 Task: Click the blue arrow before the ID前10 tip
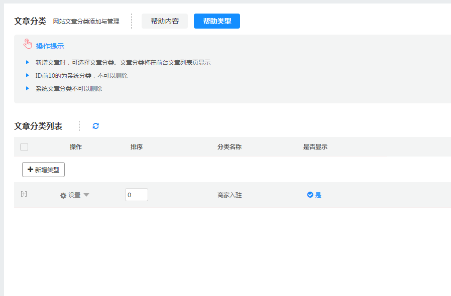pyautogui.click(x=28, y=75)
